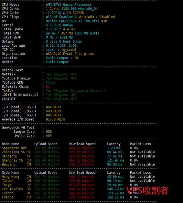Click the red VPS收割者 watermark
This screenshot has height=203, width=183.
tap(147, 190)
